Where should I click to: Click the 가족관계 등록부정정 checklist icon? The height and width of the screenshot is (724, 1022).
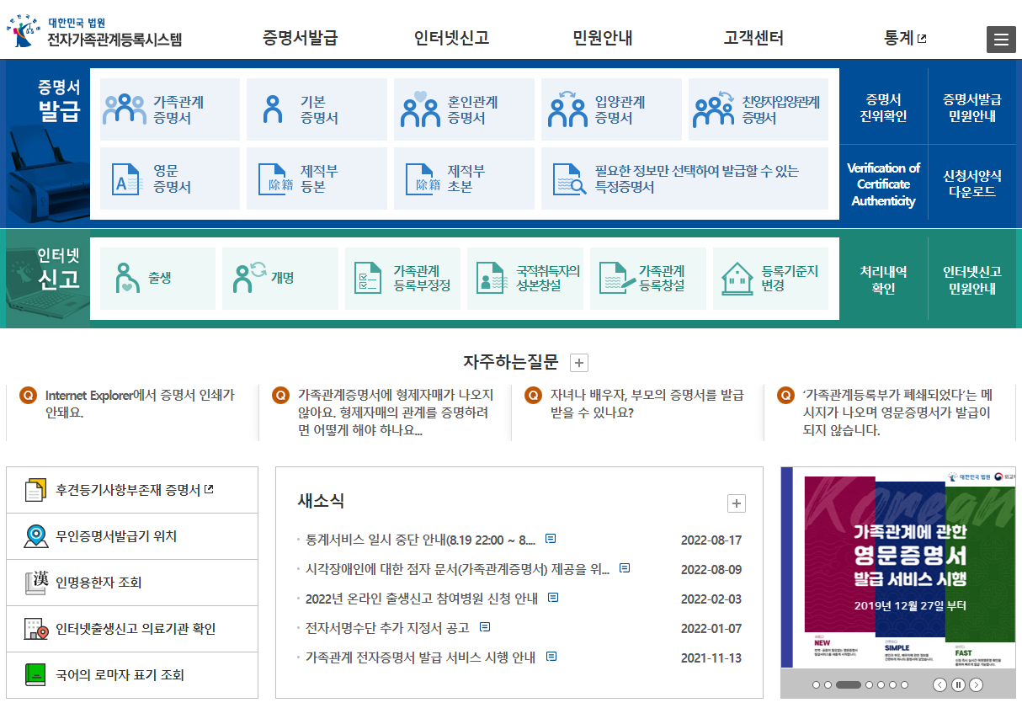(x=369, y=279)
